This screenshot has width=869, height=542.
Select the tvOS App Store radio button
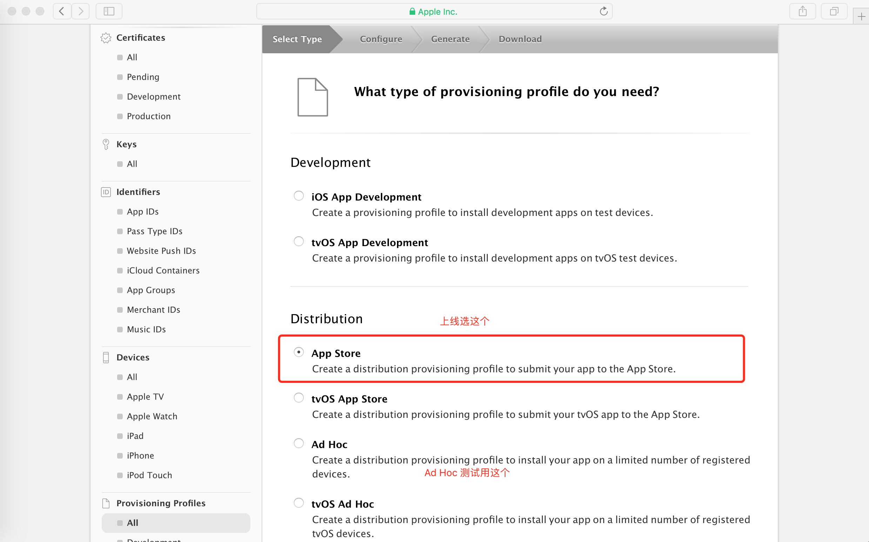point(299,398)
